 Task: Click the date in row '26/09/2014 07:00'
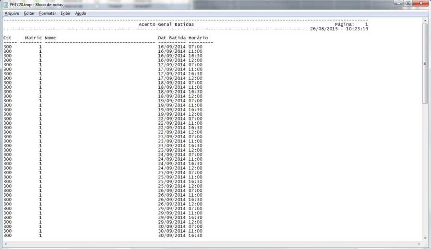pyautogui.click(x=172, y=190)
